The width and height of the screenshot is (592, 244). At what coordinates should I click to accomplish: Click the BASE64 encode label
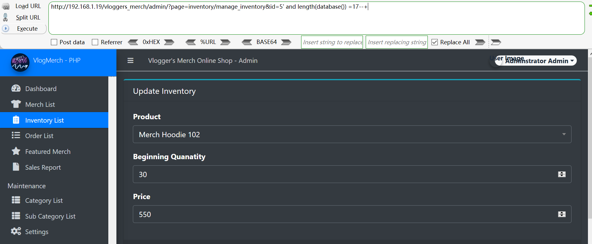point(267,42)
